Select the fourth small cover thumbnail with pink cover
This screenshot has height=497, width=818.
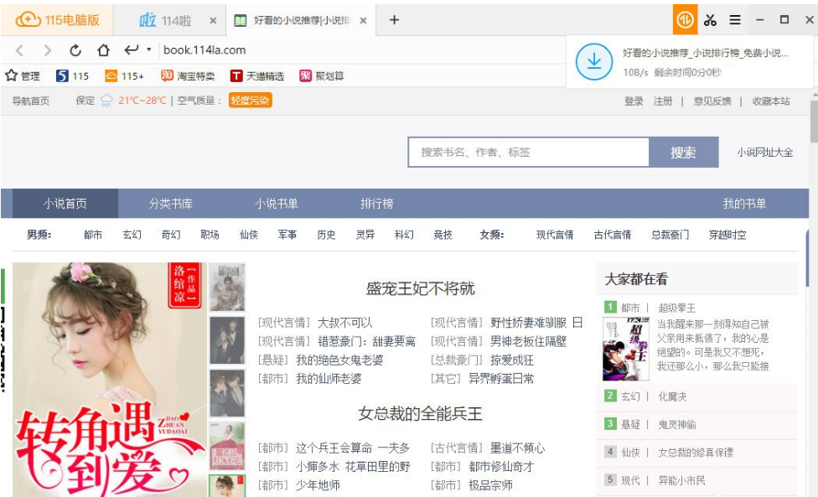pyautogui.click(x=227, y=445)
